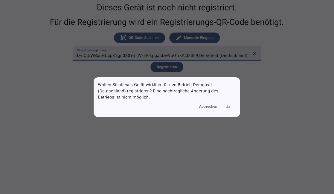Click the small Registrierungstoken field label
Viewport: 334px width, 194px height.
coord(92,50)
